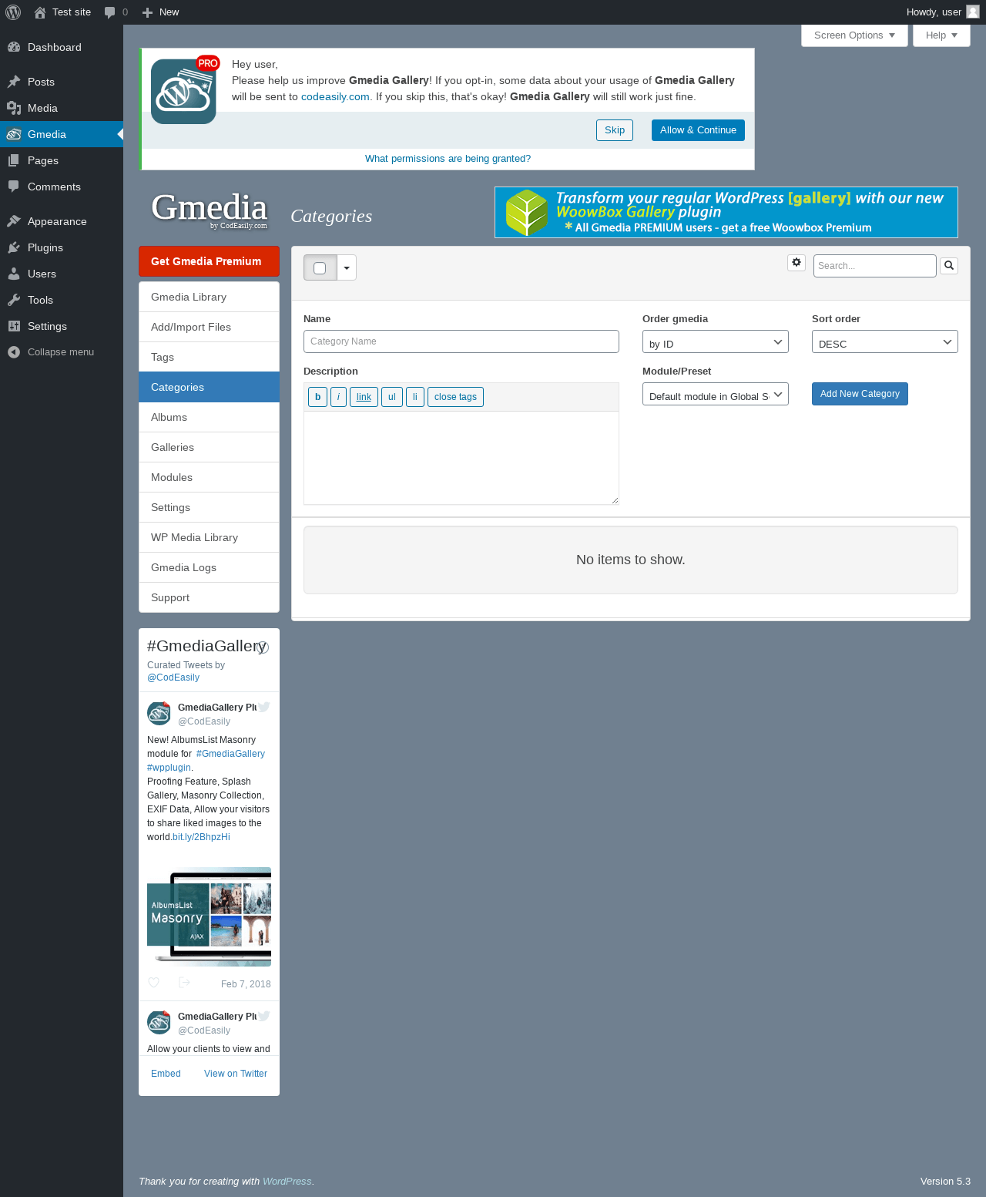This screenshot has height=1197, width=986.
Task: Go to Tags section
Action: click(x=209, y=357)
